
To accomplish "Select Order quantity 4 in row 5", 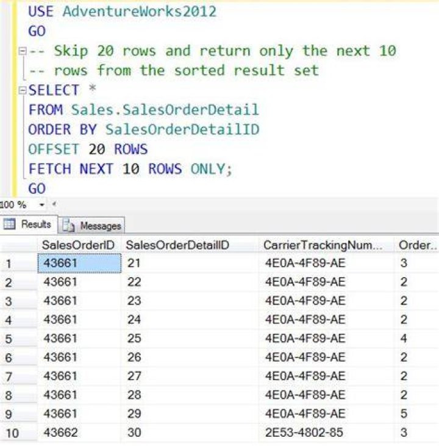I will pyautogui.click(x=417, y=338).
